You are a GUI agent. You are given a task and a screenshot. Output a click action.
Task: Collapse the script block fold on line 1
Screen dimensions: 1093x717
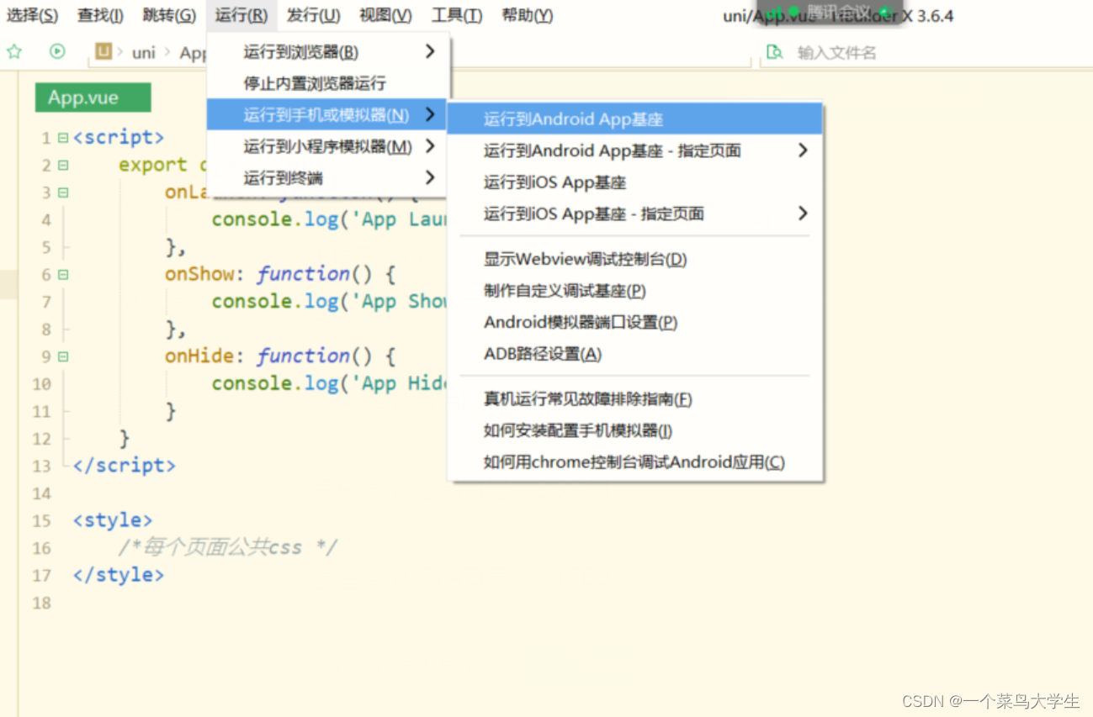[x=63, y=138]
